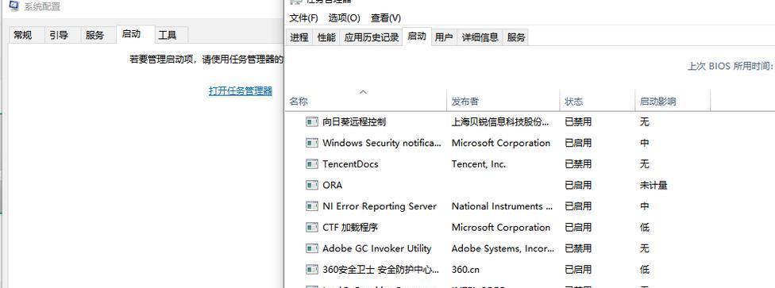Open the 查看(V) menu
775x288 pixels.
point(386,18)
